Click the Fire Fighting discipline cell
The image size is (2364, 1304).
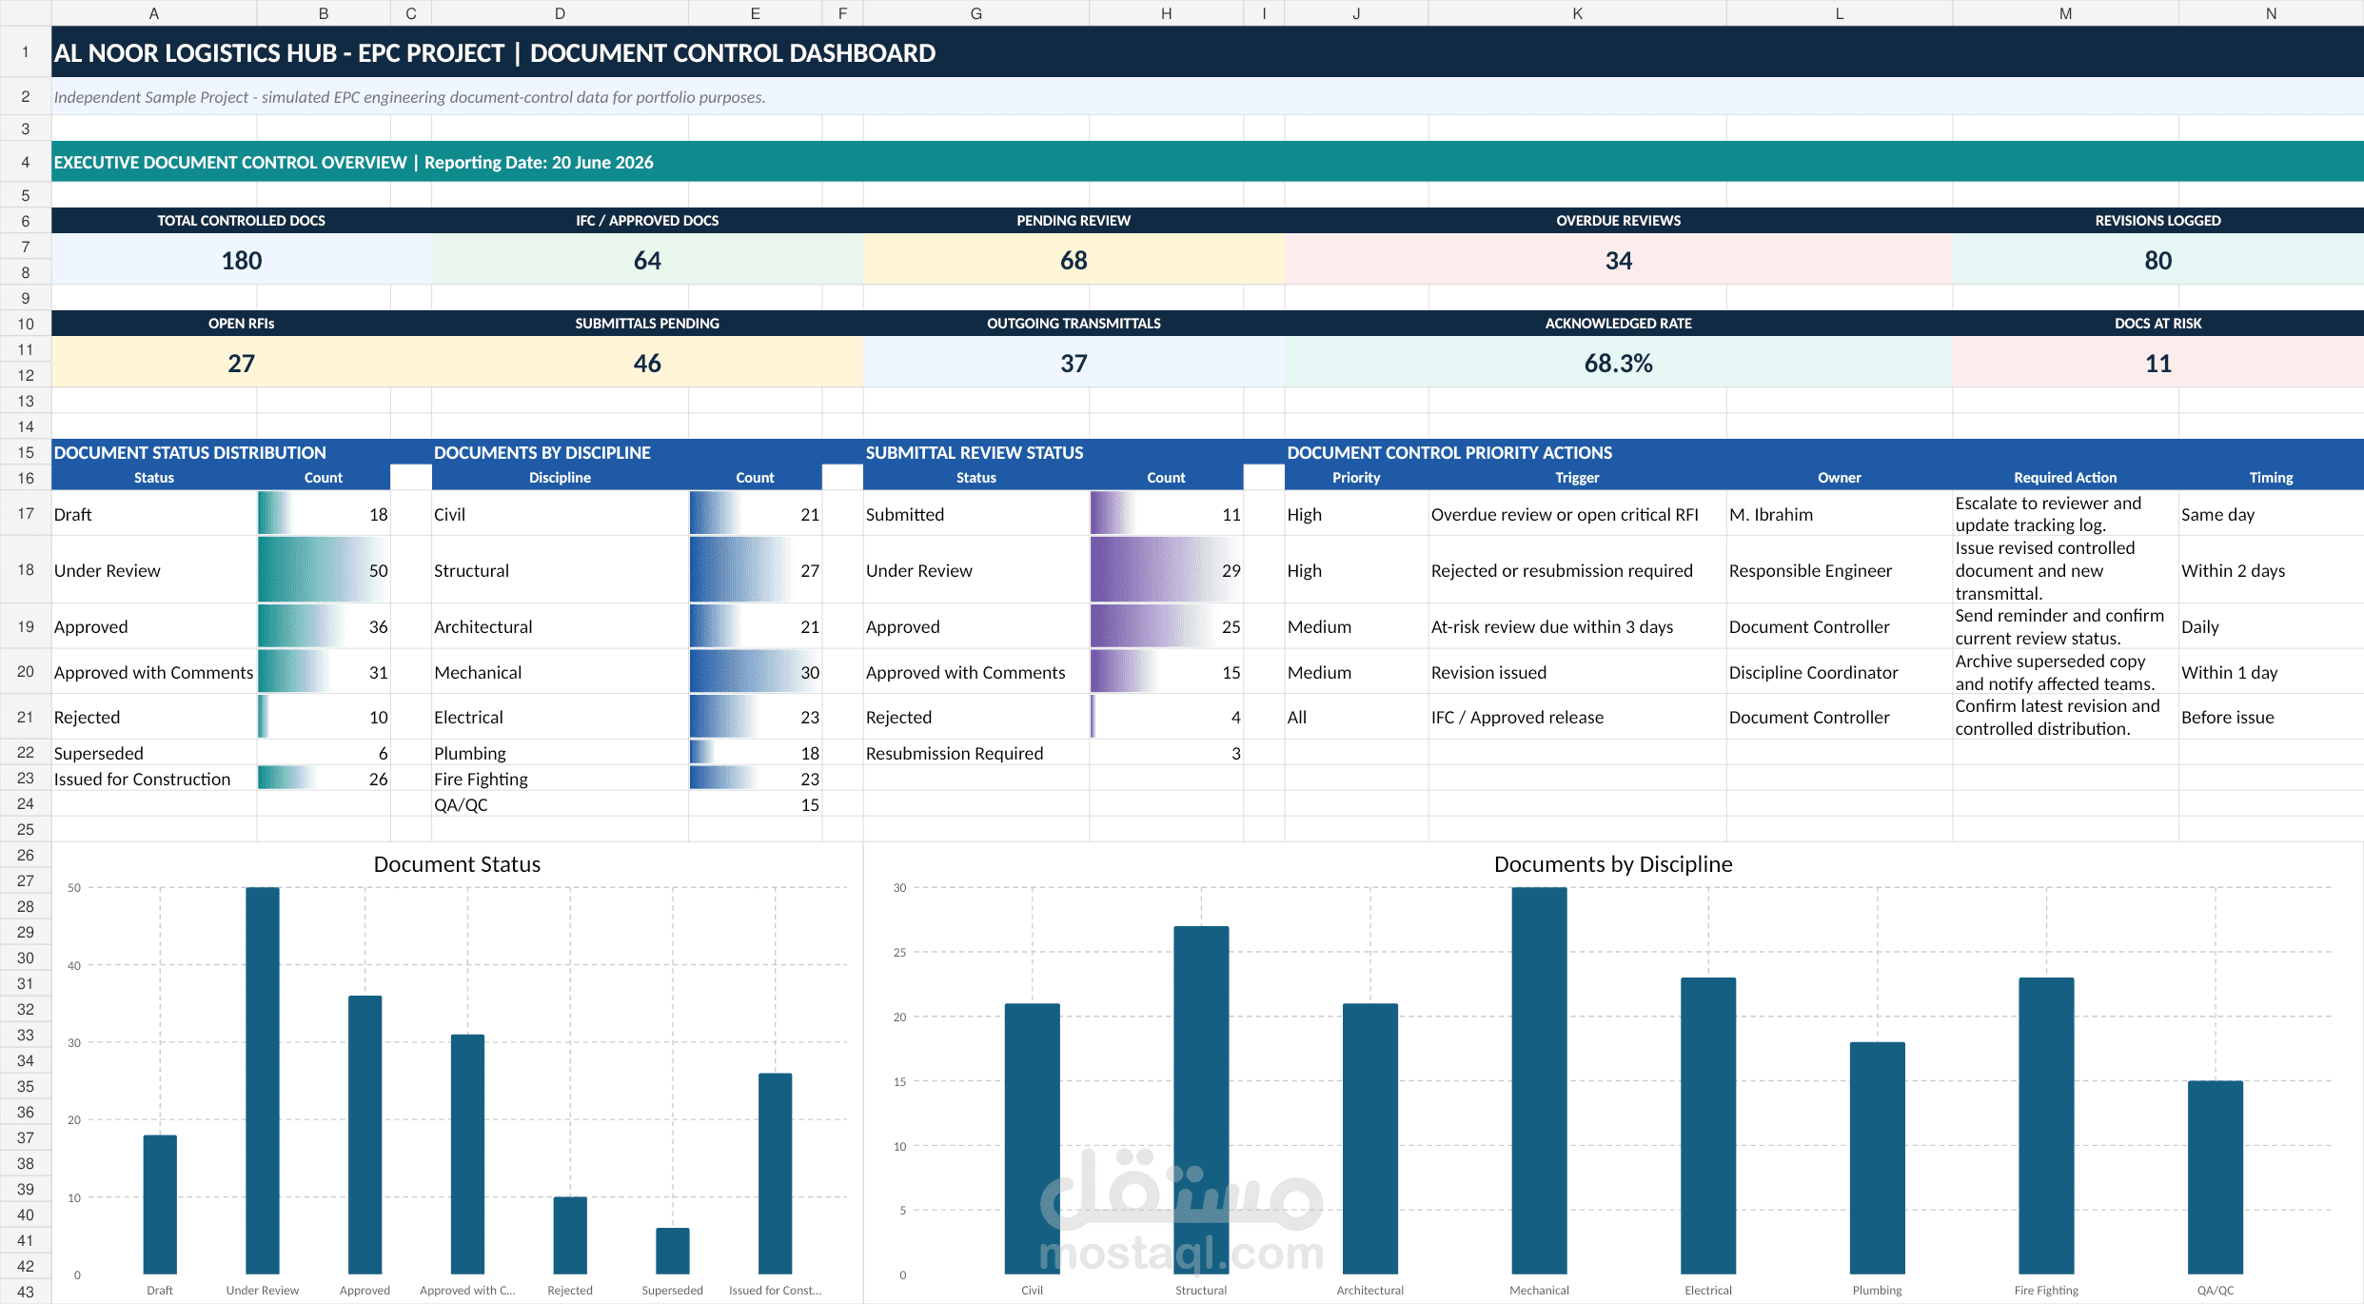coord(560,779)
